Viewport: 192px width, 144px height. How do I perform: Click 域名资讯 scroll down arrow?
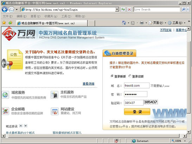click(25, 126)
